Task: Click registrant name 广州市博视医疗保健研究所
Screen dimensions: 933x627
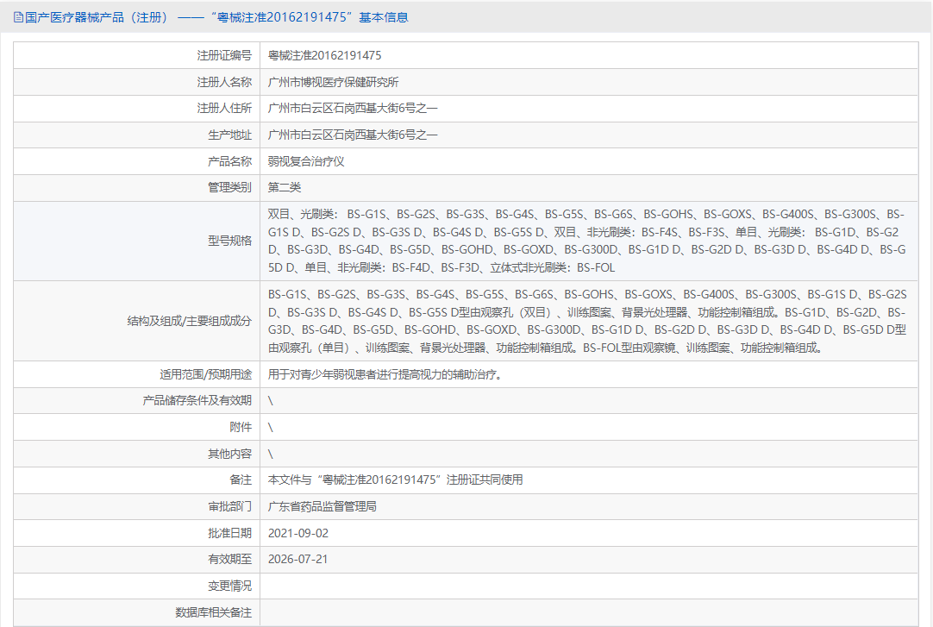Action: (333, 82)
